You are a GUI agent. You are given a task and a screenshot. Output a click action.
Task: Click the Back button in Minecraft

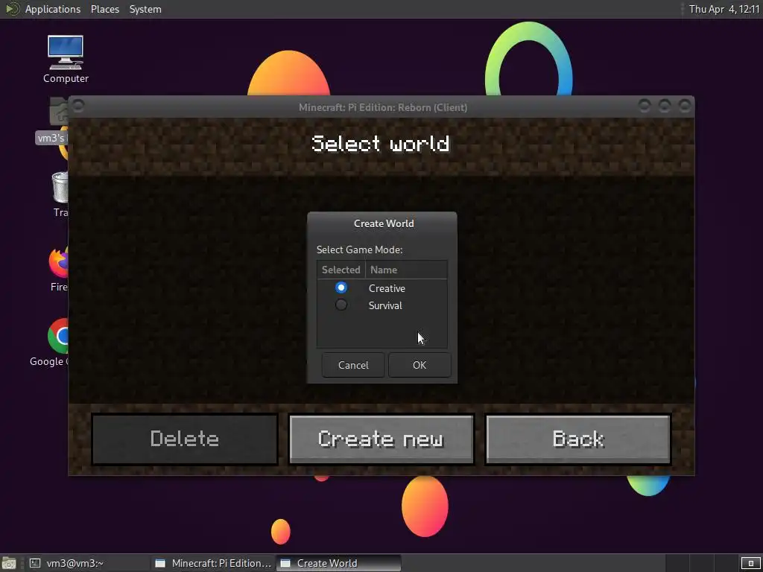click(x=578, y=439)
